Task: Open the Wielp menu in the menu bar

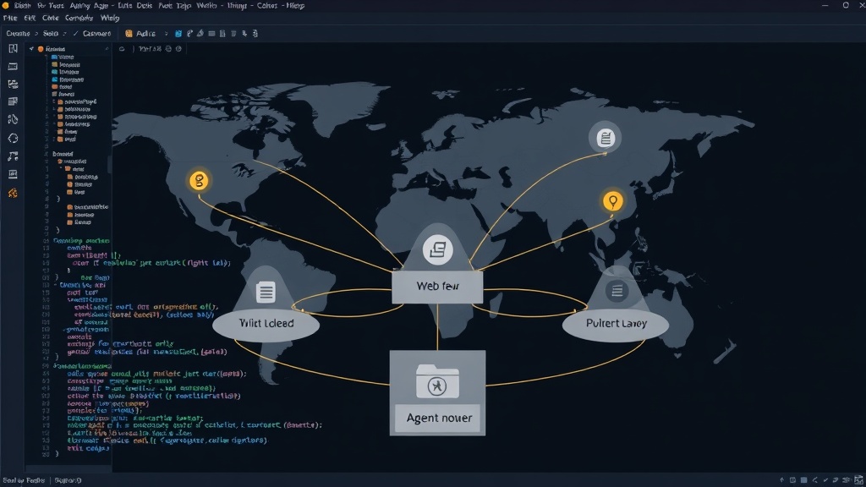Action: click(x=109, y=18)
